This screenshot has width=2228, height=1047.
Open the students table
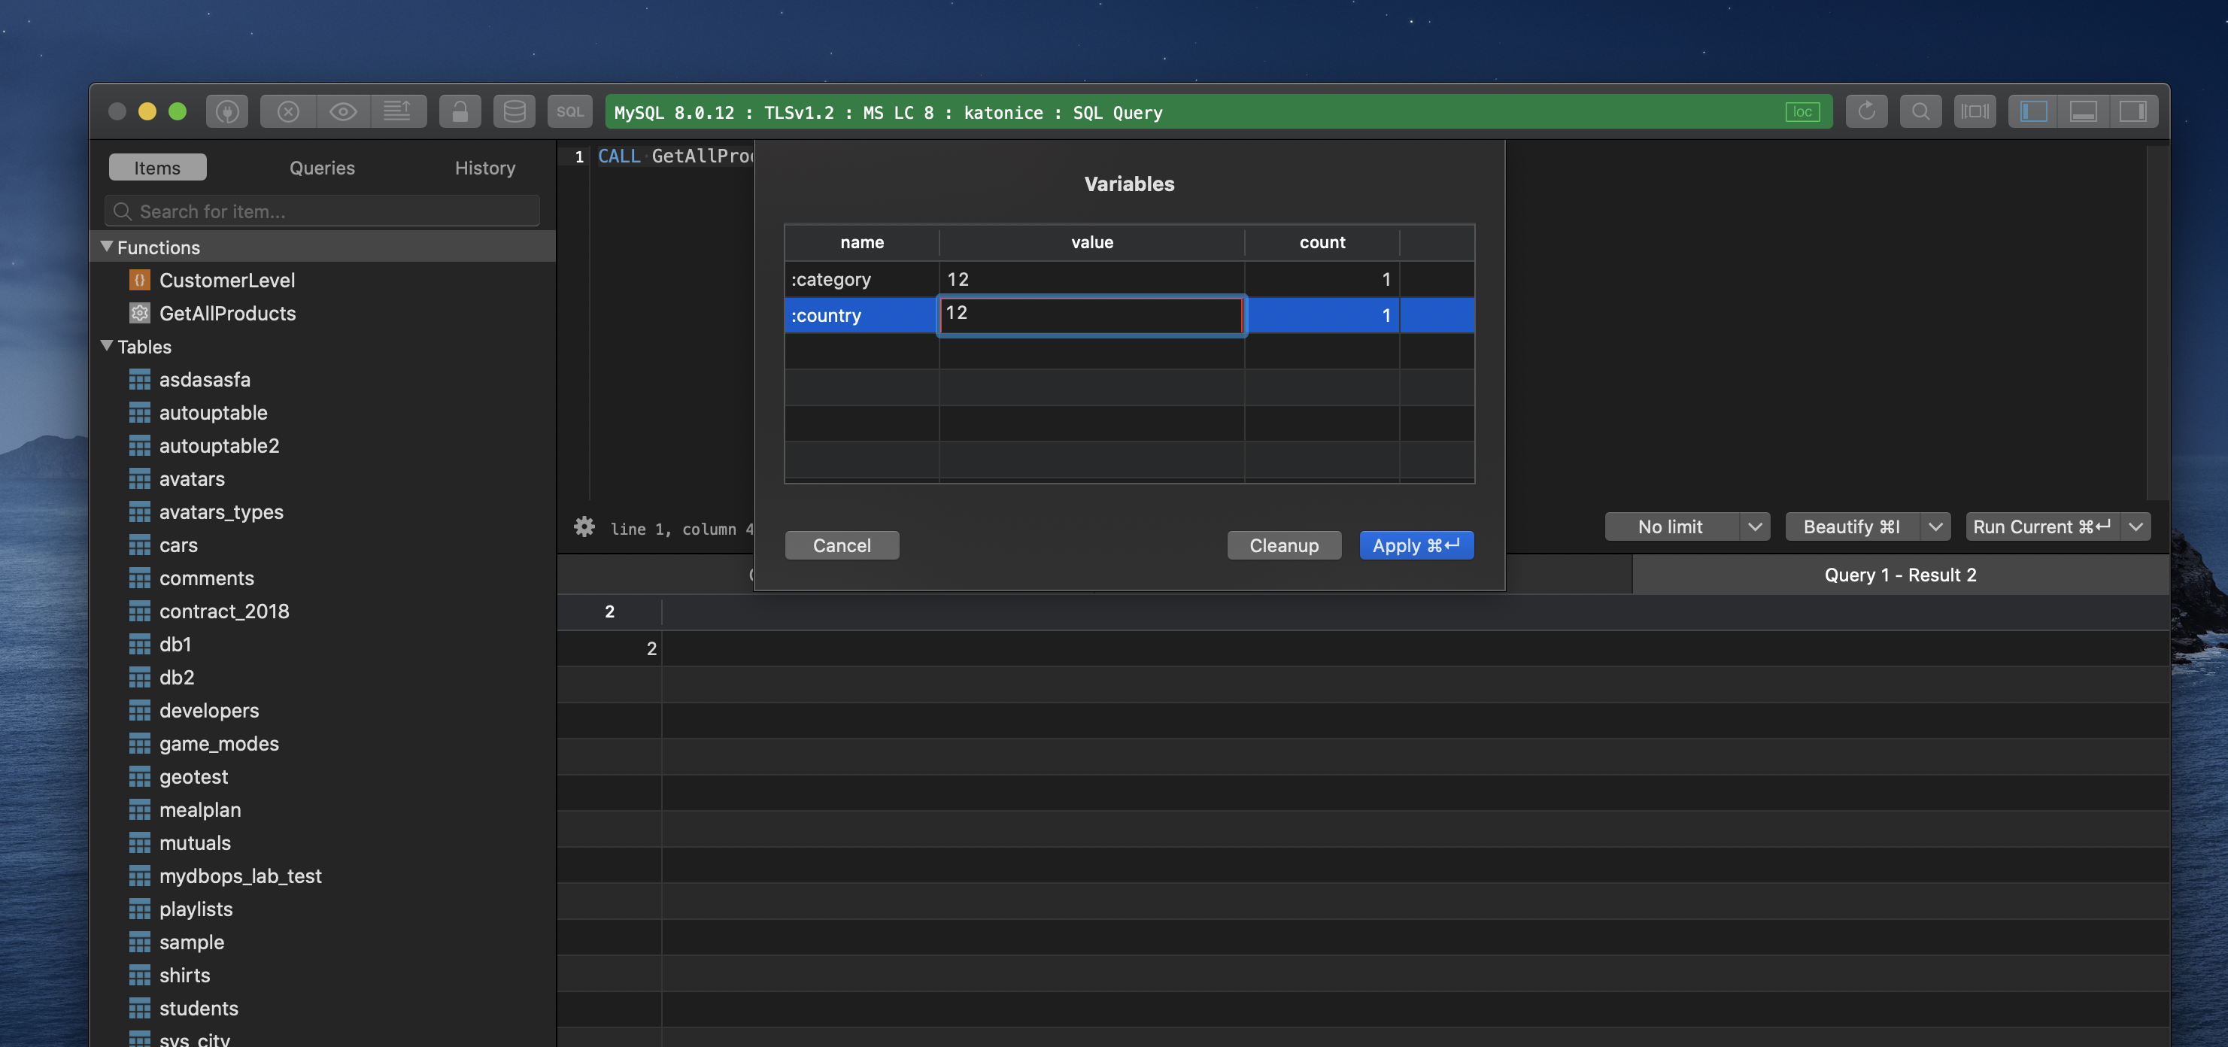coord(198,1008)
